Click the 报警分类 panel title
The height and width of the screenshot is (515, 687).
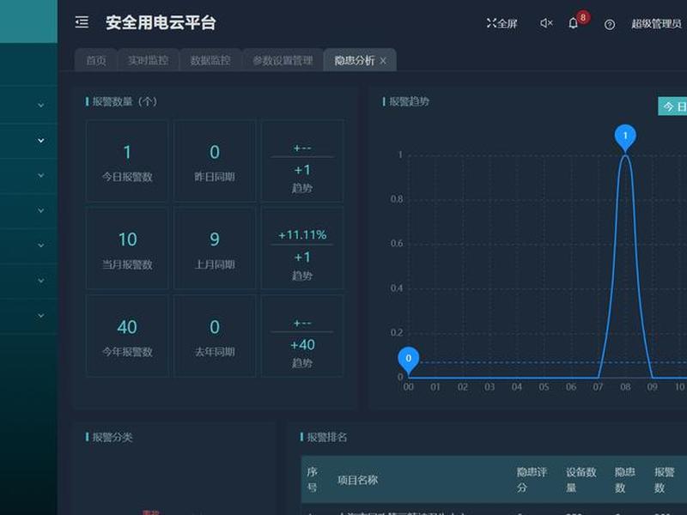tap(112, 437)
